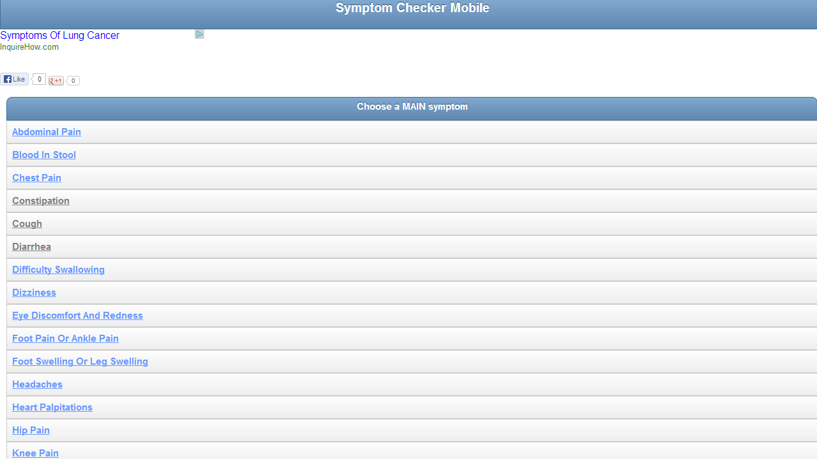Select the Cough symptom

[27, 224]
